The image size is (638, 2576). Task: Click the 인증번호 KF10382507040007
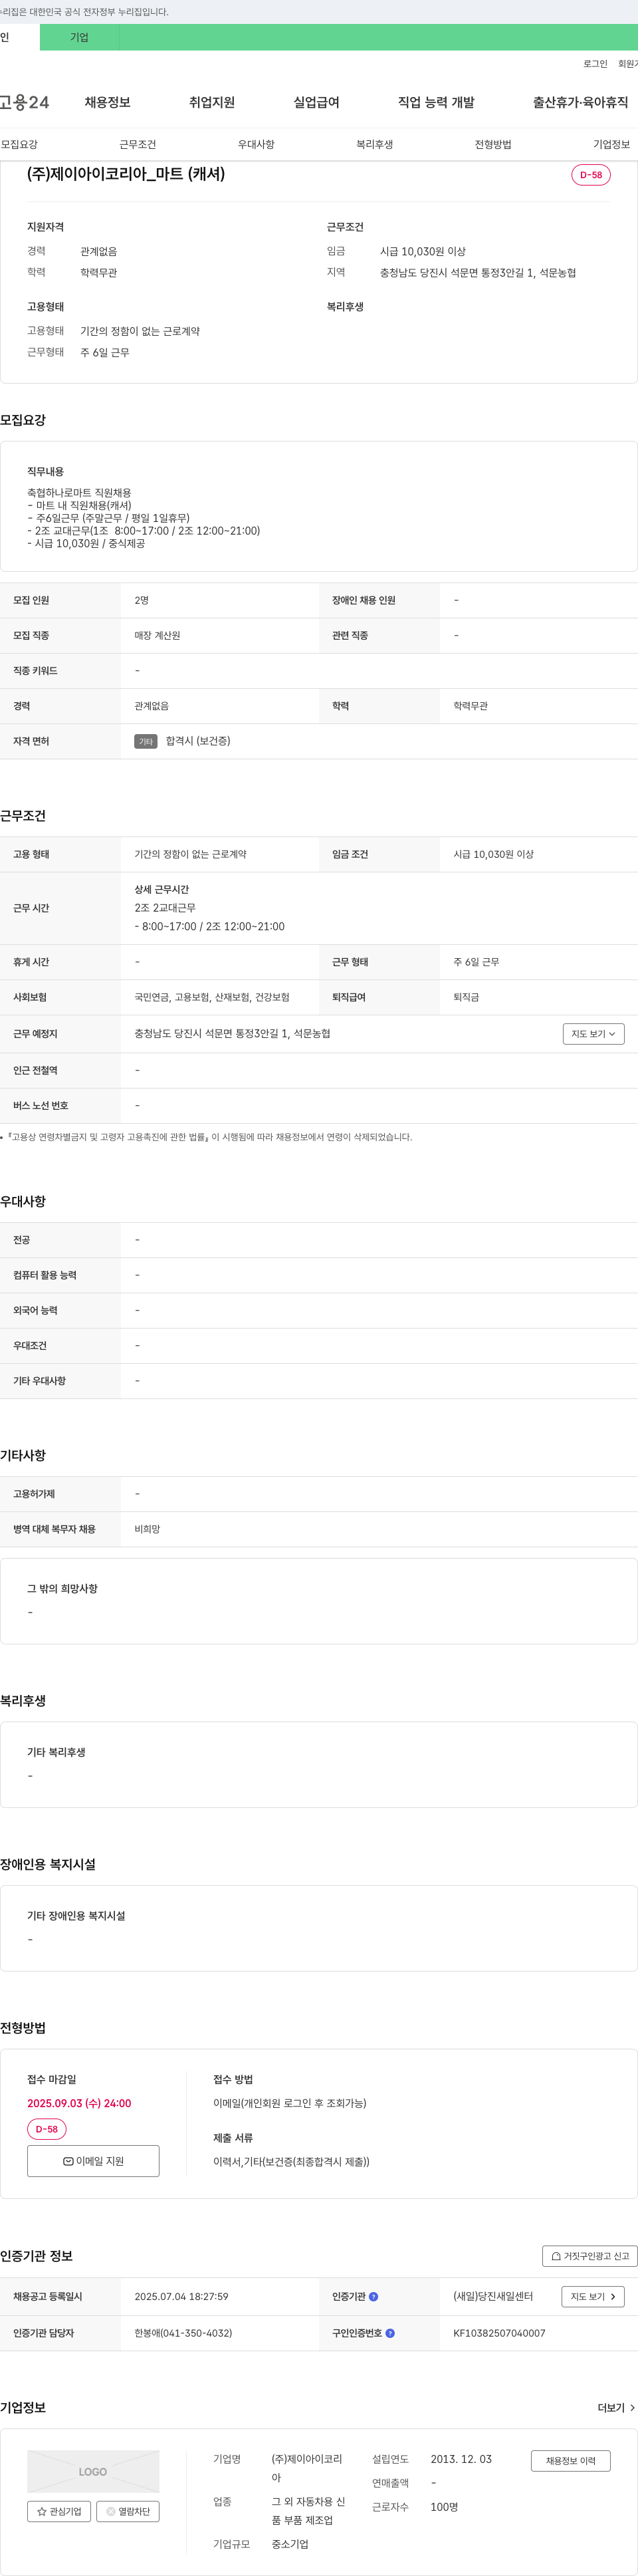coord(499,2333)
